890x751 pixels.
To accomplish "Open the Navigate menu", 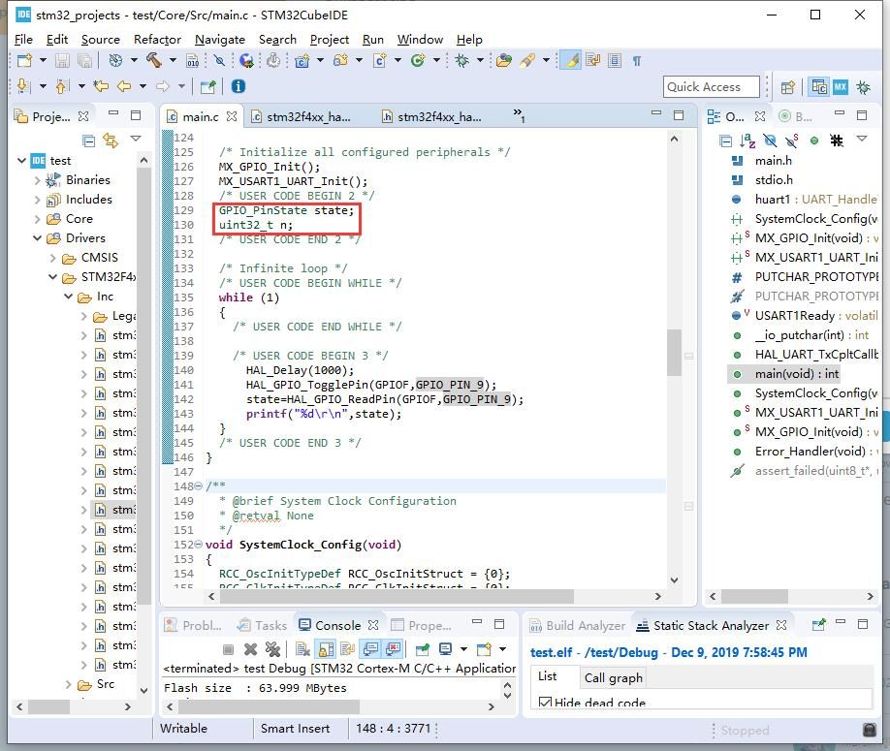I will pyautogui.click(x=220, y=39).
